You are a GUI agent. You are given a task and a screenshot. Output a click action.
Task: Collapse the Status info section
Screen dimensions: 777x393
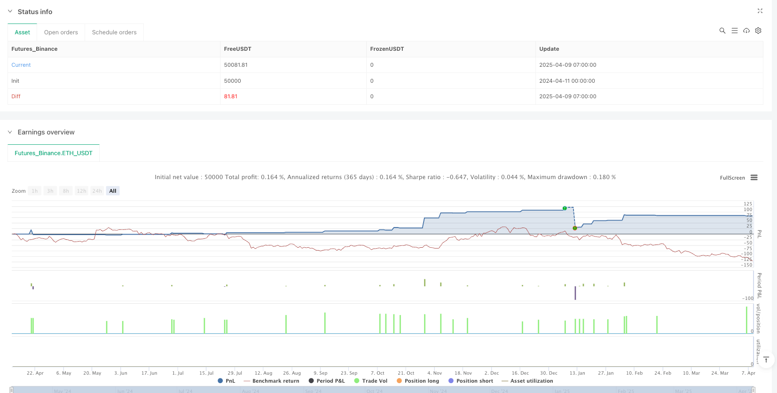point(10,11)
